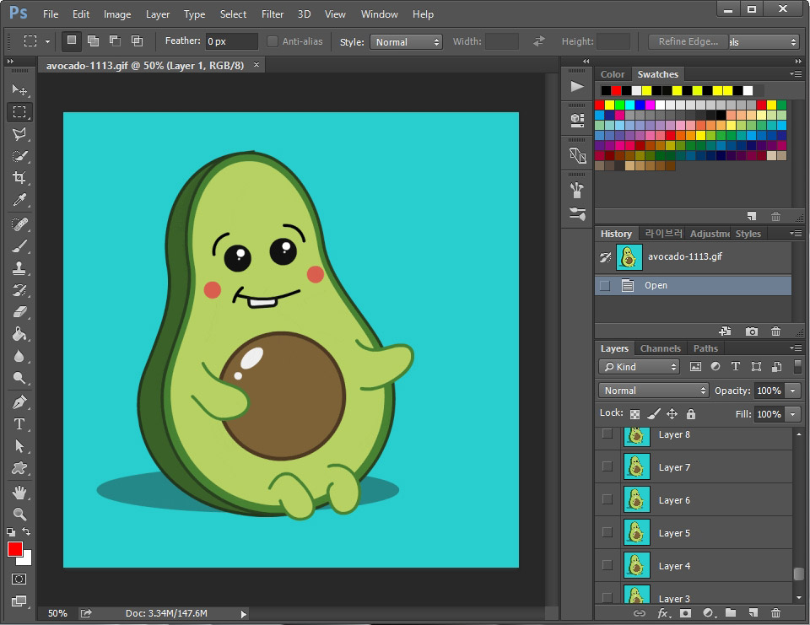Image resolution: width=810 pixels, height=625 pixels.
Task: Change the screen mode icon
Action: (x=19, y=601)
